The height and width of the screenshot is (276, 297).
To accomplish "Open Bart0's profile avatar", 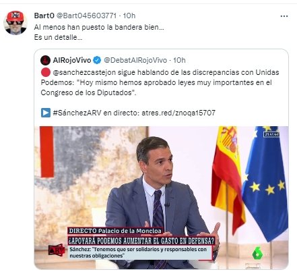I will [x=15, y=23].
